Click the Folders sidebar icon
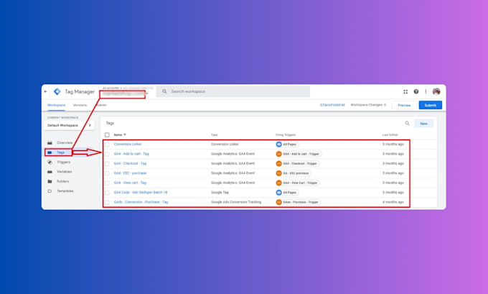The width and height of the screenshot is (488, 294). point(50,181)
